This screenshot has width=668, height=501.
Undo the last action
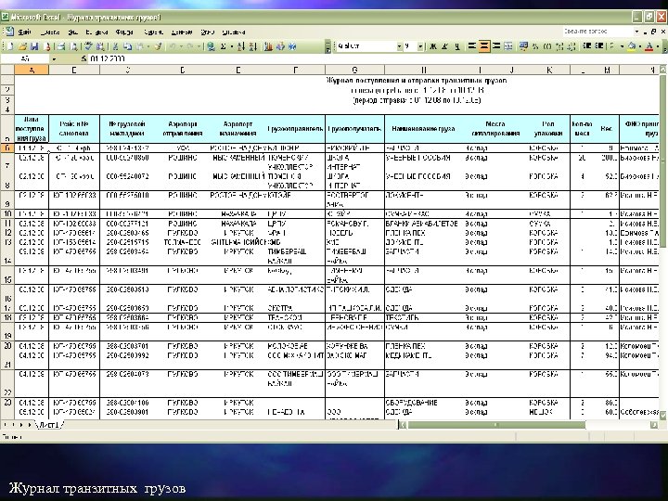coord(173,46)
